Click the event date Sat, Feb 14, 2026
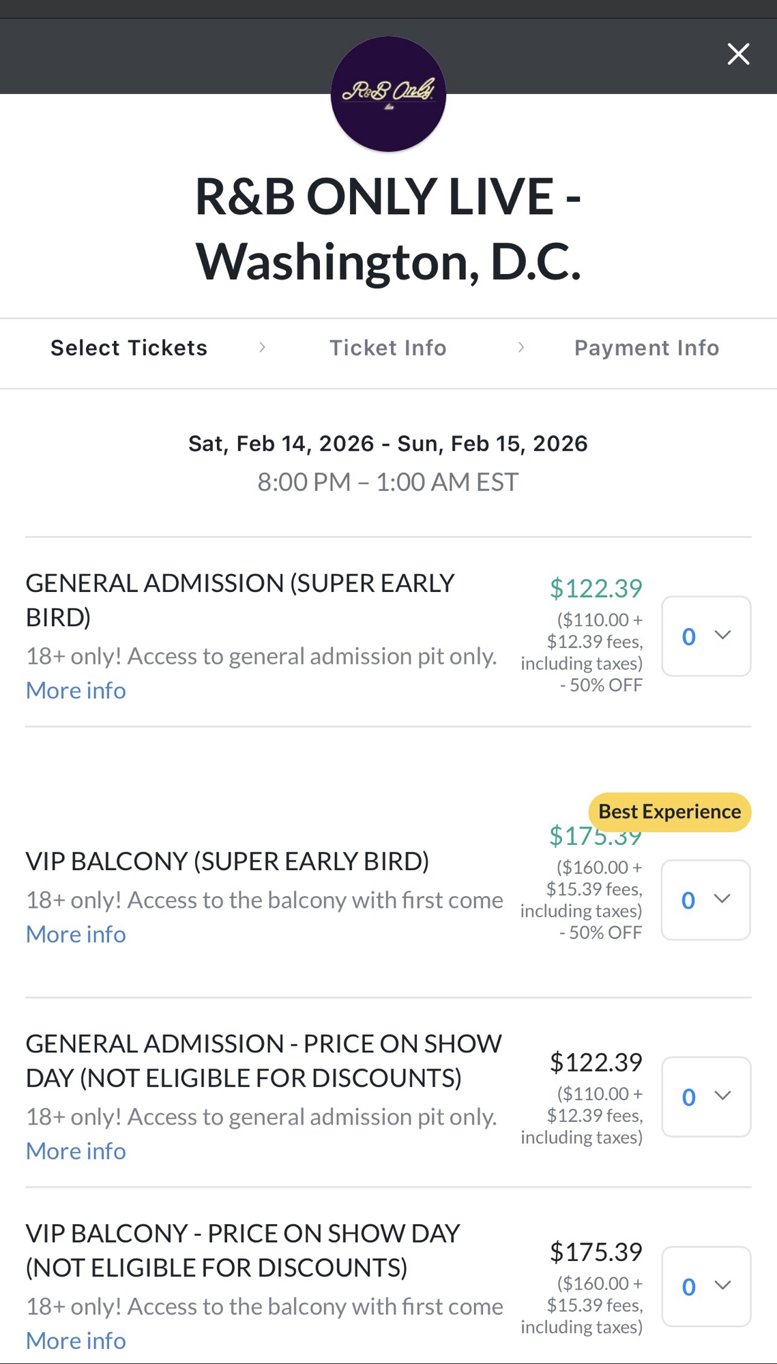The width and height of the screenshot is (777, 1364). 281,444
